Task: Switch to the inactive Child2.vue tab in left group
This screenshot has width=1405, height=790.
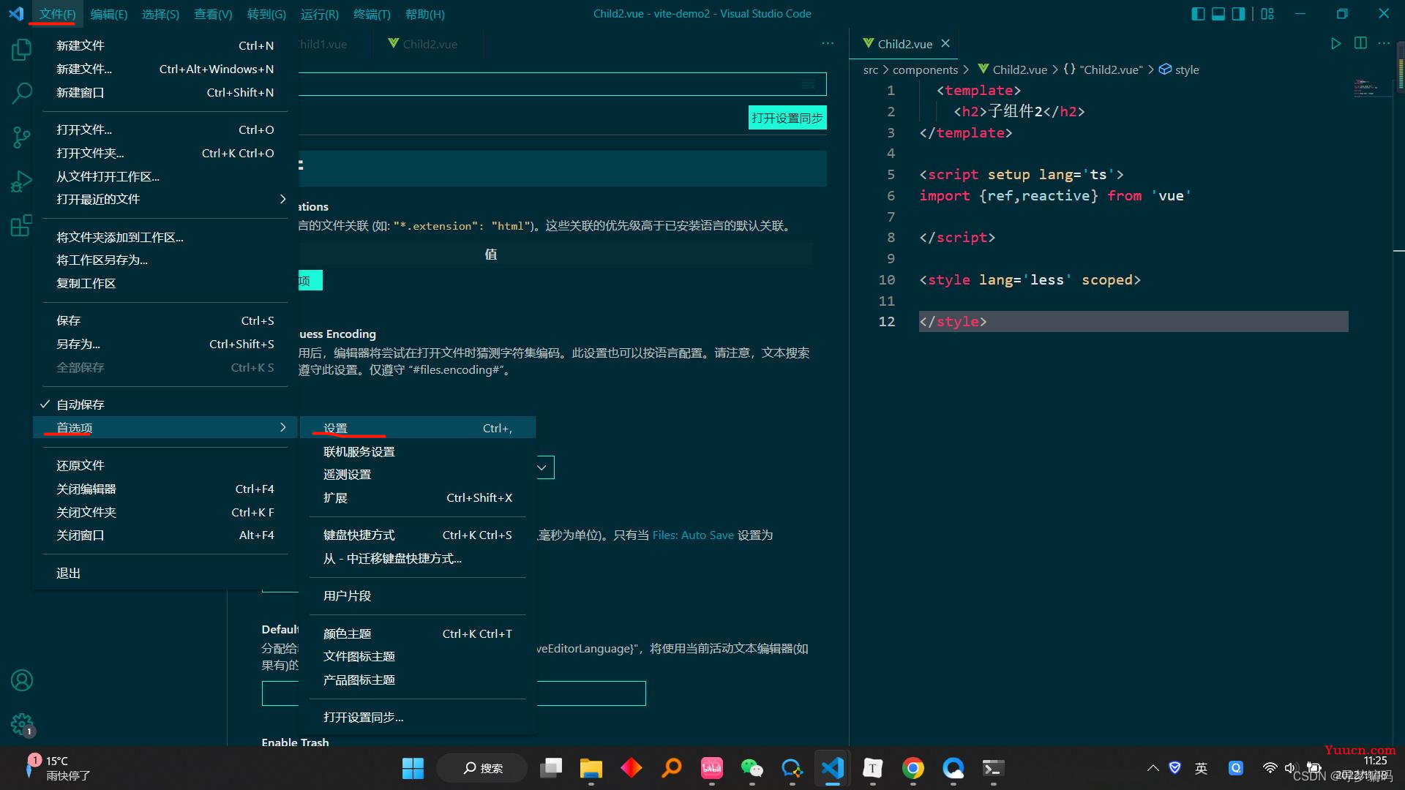Action: (430, 44)
